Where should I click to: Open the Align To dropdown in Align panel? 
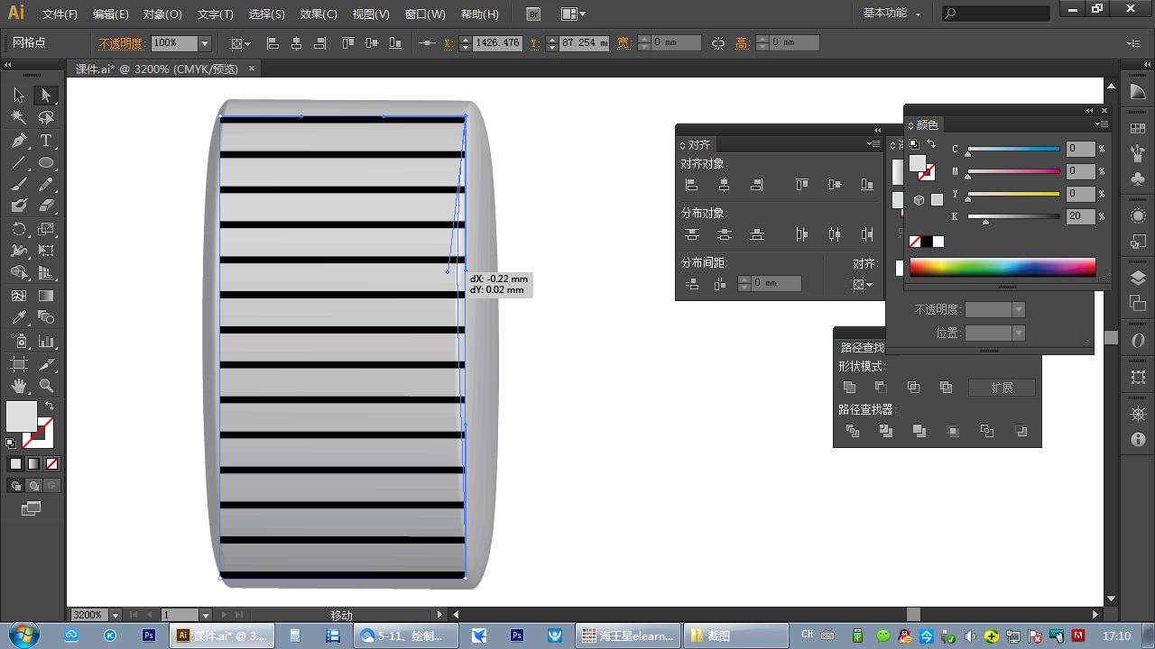(x=864, y=285)
